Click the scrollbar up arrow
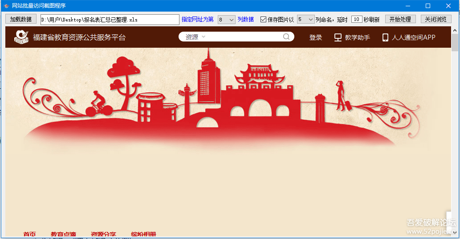 [455, 30]
